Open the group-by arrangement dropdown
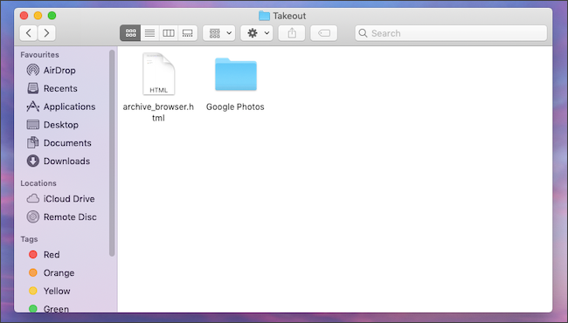Viewport: 568px width, 323px height. point(218,33)
